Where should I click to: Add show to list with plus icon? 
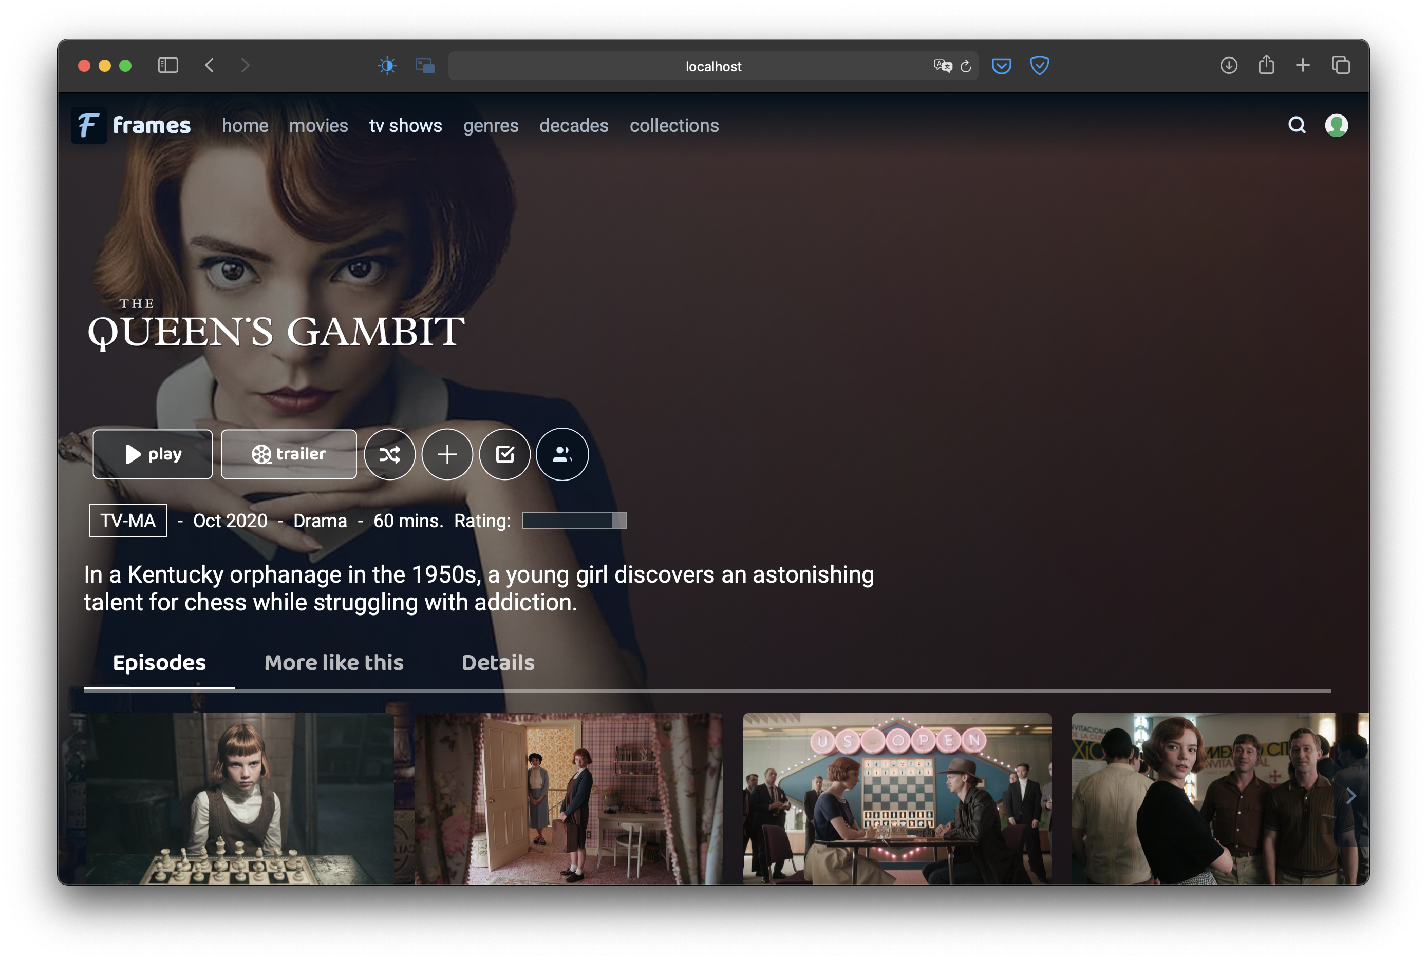pos(447,454)
